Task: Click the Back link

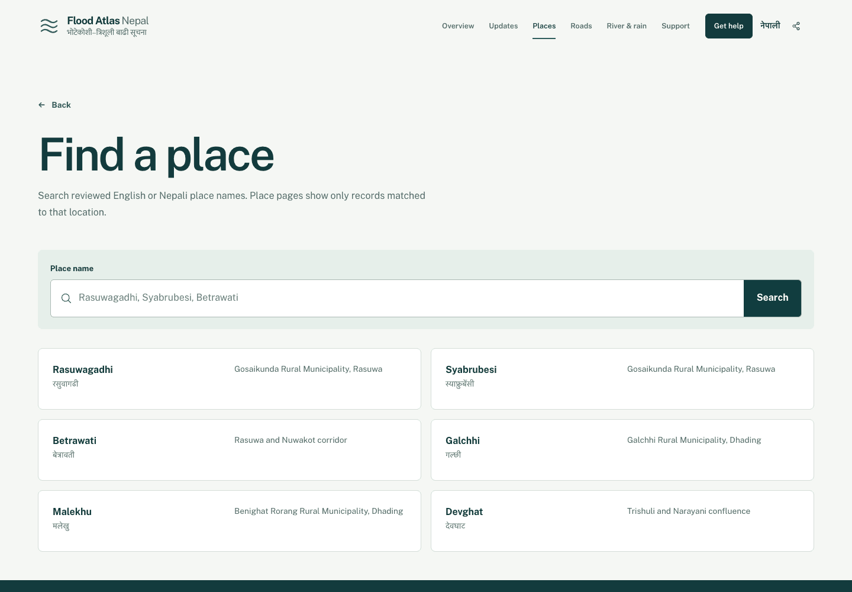Action: click(x=54, y=105)
